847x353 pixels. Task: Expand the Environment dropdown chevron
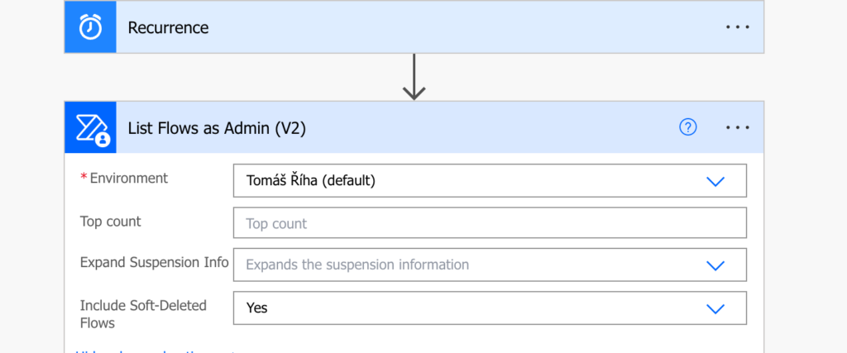(x=715, y=181)
